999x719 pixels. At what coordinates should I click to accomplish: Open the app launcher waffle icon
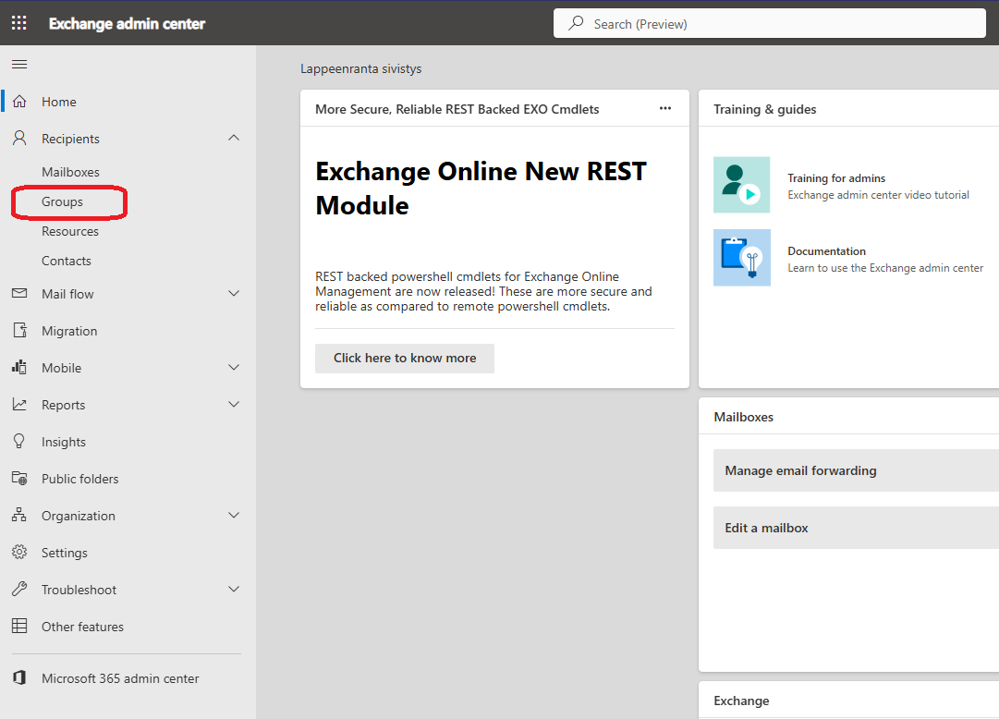point(18,23)
